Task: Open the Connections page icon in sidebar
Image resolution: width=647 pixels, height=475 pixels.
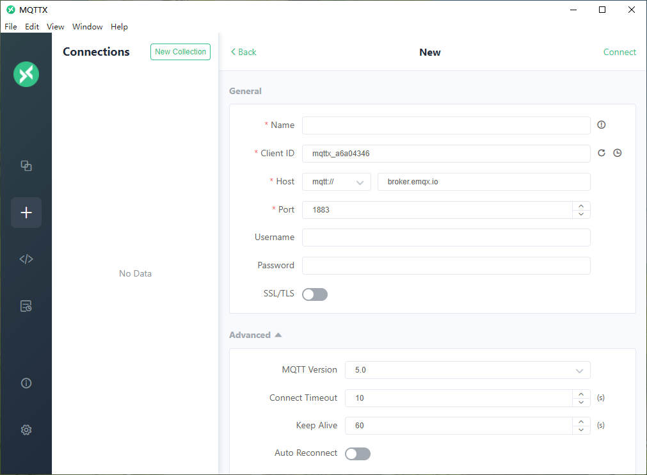Action: click(26, 166)
